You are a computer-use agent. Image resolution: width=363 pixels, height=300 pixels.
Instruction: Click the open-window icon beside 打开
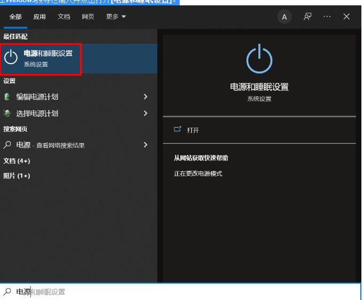[177, 129]
